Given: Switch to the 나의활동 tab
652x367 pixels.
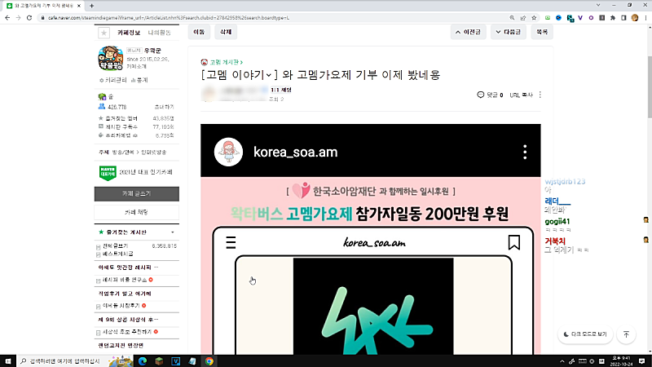Looking at the screenshot, I should [x=159, y=33].
